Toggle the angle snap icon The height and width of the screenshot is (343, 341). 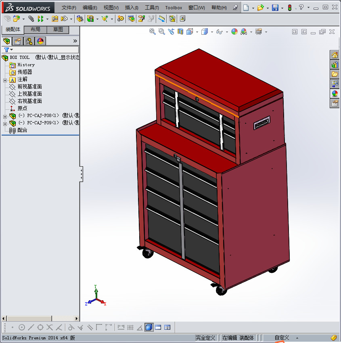(x=140, y=328)
